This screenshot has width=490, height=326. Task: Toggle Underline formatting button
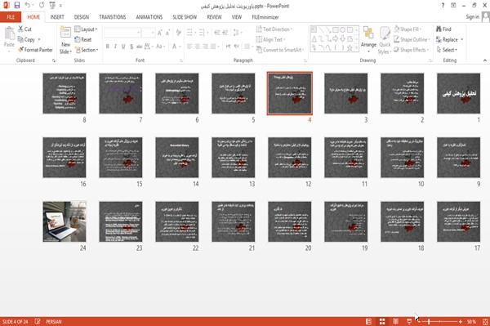pyautogui.click(x=123, y=47)
